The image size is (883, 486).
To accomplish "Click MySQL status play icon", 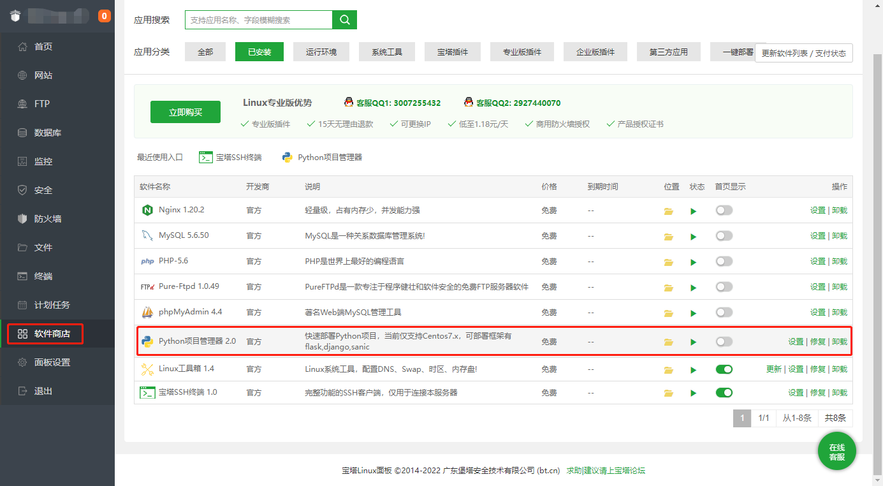I will point(694,237).
